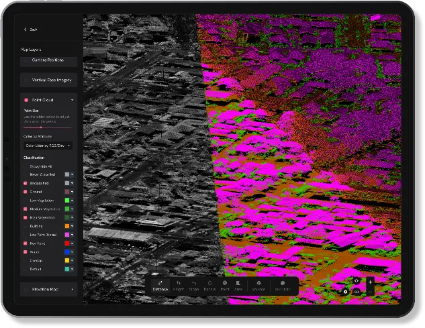425x328 pixels.
Task: Go back using the Back button
Action: pyautogui.click(x=30, y=30)
